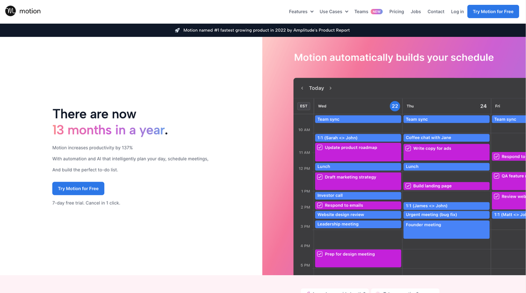Click the Fri day column header
526x293 pixels.
pyautogui.click(x=498, y=106)
